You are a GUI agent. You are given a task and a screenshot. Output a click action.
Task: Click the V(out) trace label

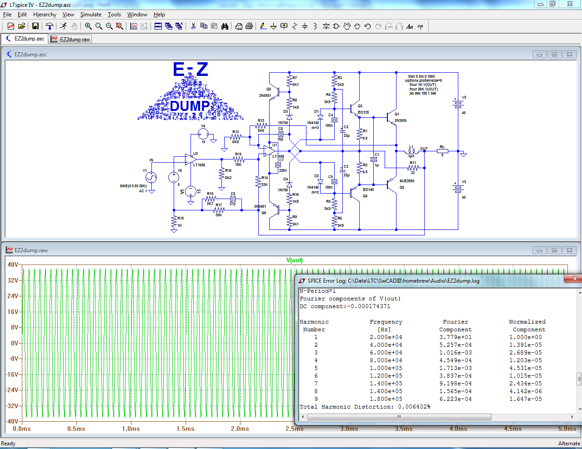point(294,260)
